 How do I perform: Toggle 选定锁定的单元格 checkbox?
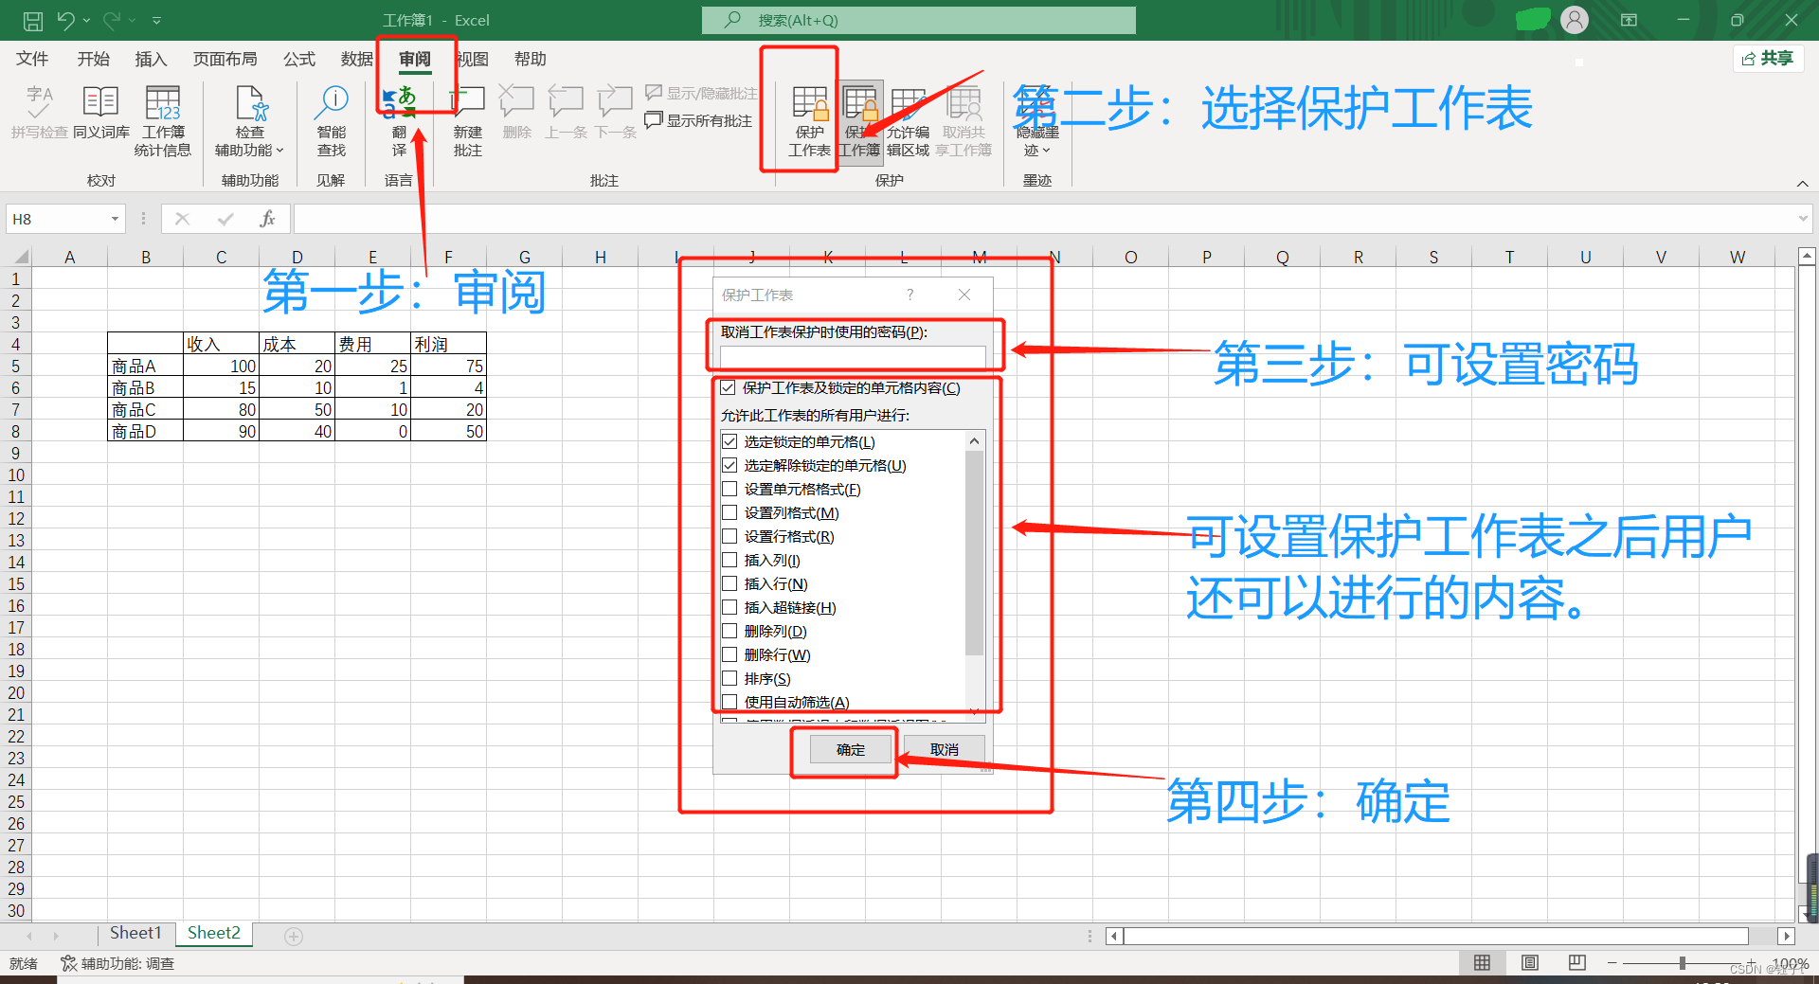[729, 441]
